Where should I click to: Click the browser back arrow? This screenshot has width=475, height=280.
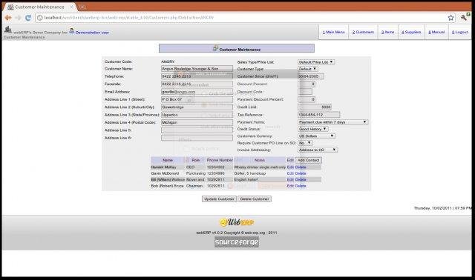8,18
